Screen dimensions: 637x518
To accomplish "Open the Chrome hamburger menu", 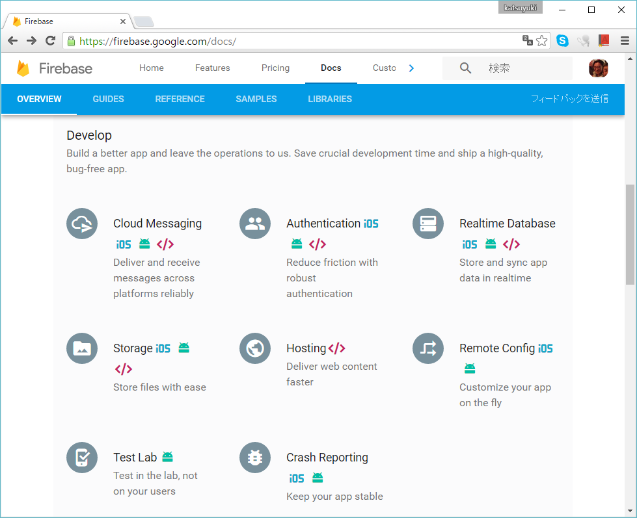I will click(625, 40).
